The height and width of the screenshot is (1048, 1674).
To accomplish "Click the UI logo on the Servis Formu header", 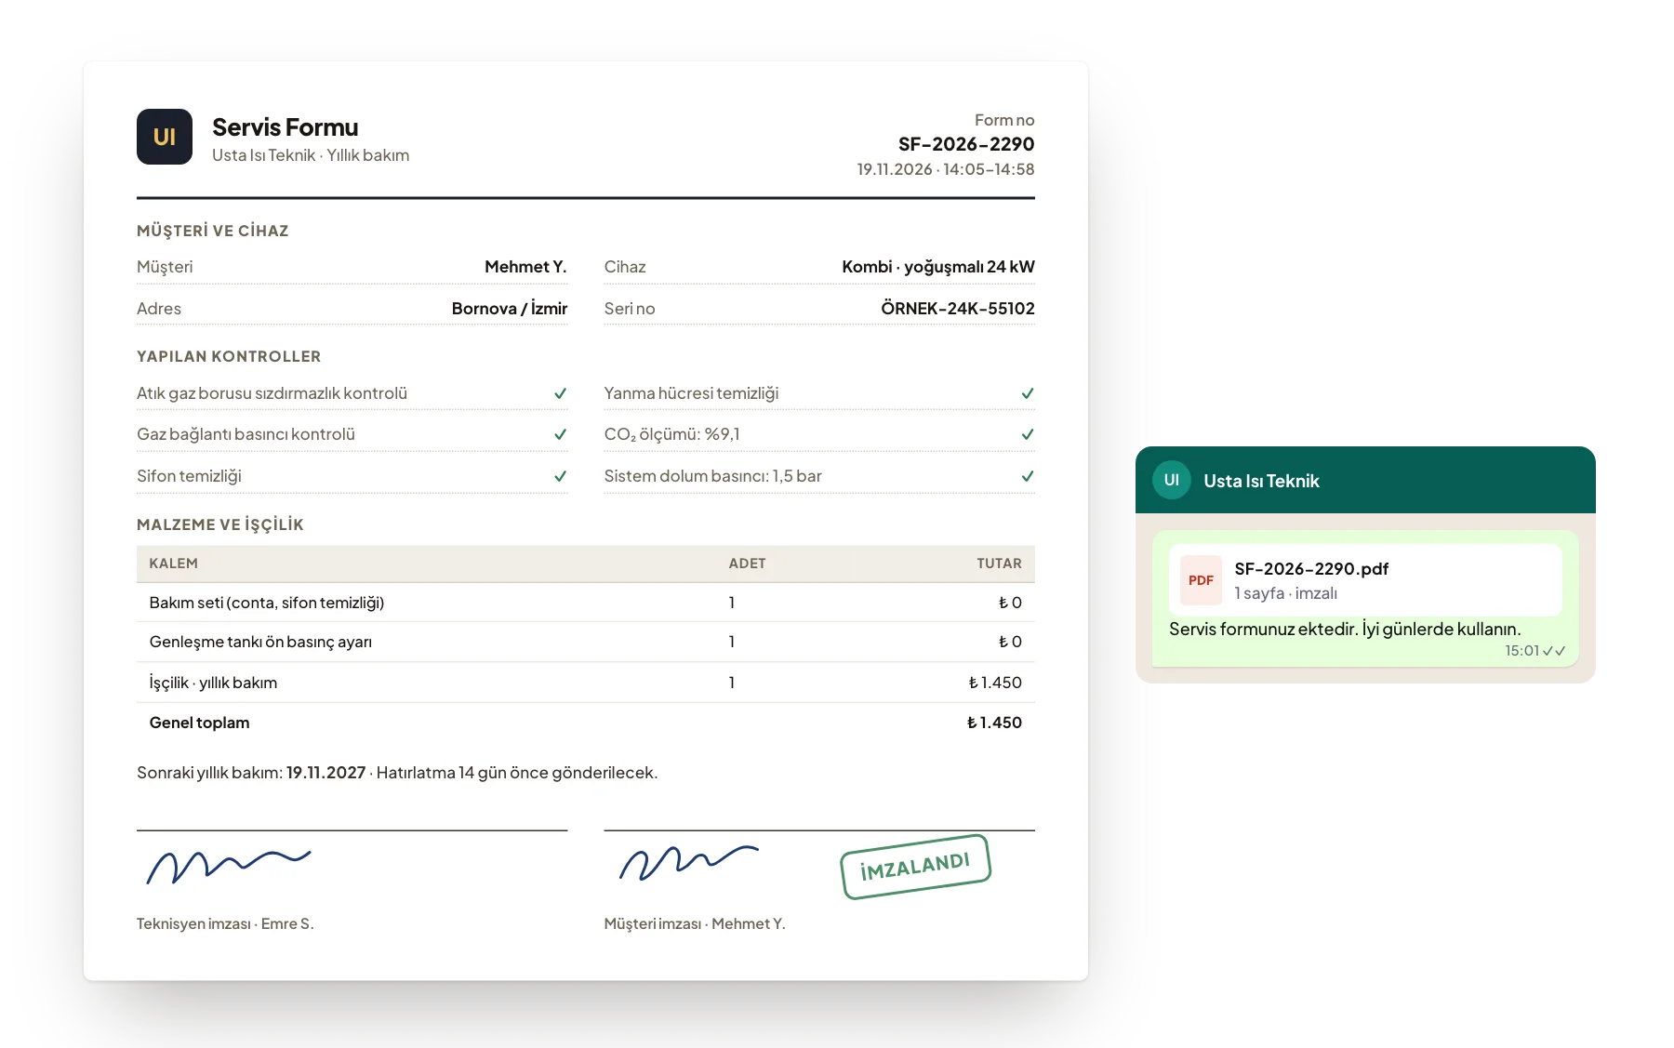I will coord(165,137).
